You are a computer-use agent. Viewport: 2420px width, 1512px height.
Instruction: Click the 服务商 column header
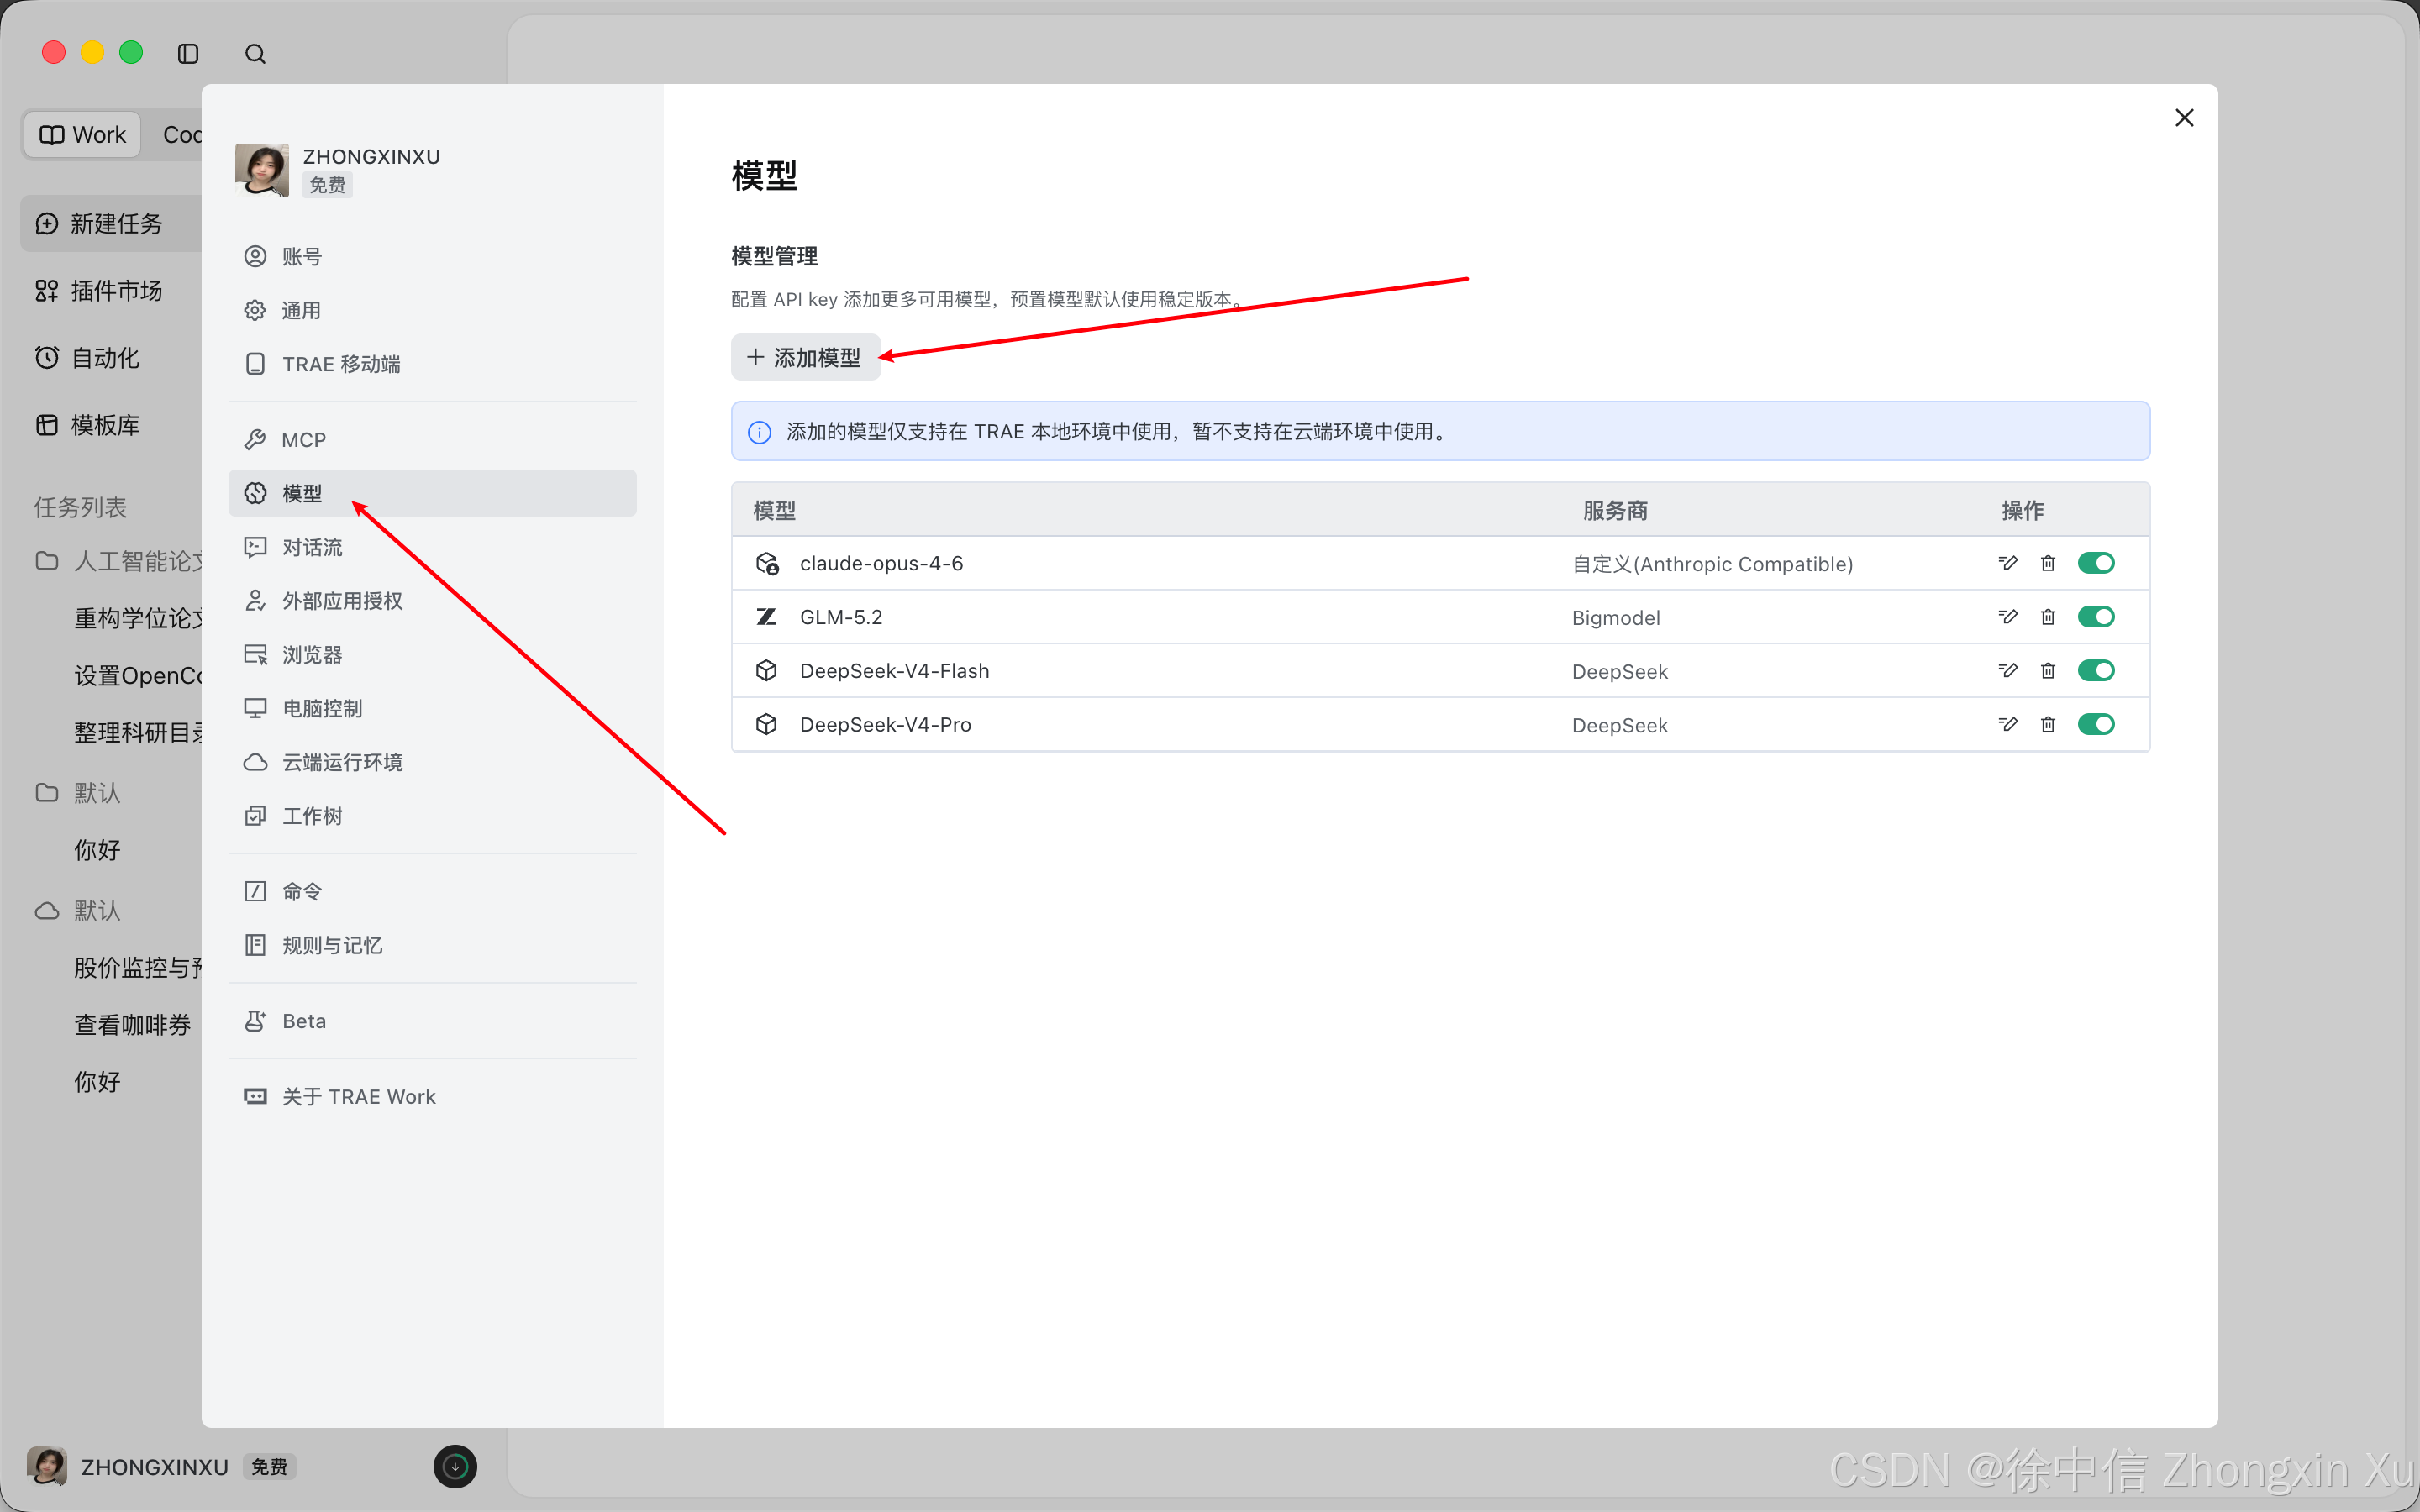pyautogui.click(x=1615, y=511)
